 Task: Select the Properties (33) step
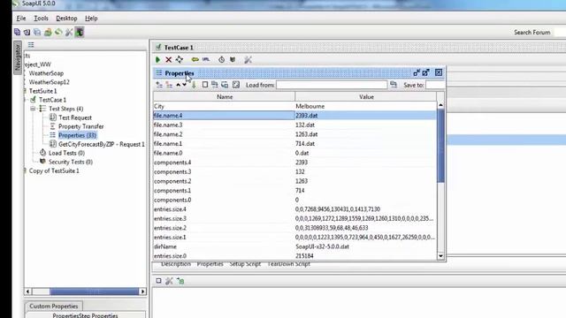tap(77, 135)
